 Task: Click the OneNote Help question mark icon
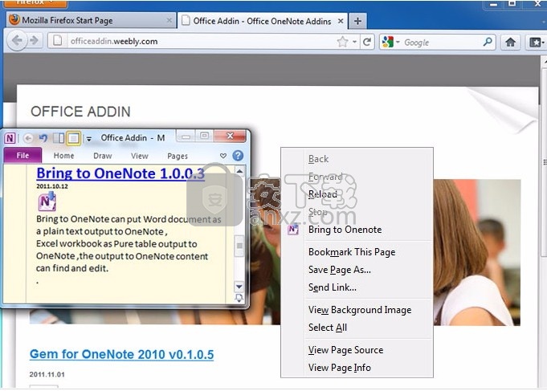click(238, 155)
